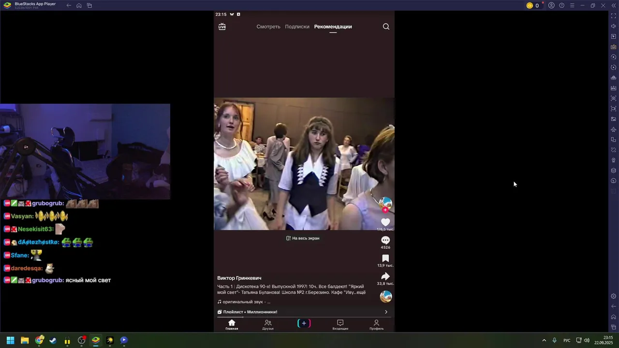Click the BlueStacks volume speaker icon
619x348 pixels.
coord(614,26)
